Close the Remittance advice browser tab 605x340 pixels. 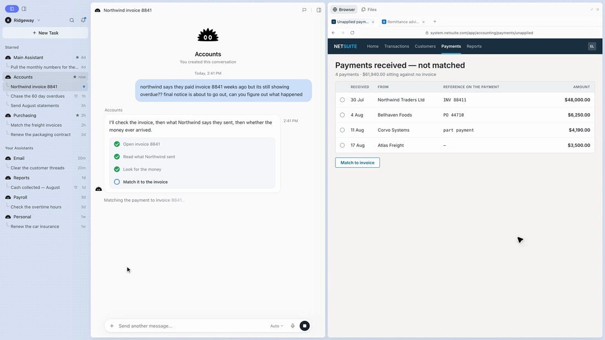(x=424, y=22)
